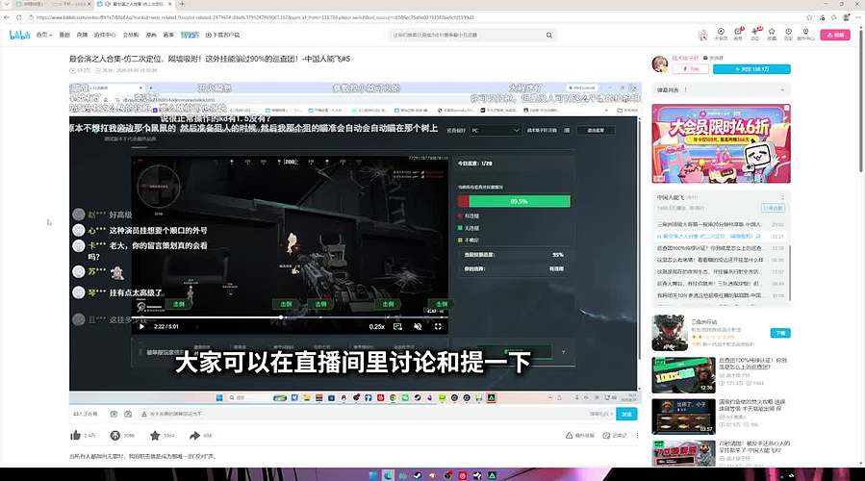
Task: Open playlist item starting 三角洲
Action: click(720, 224)
